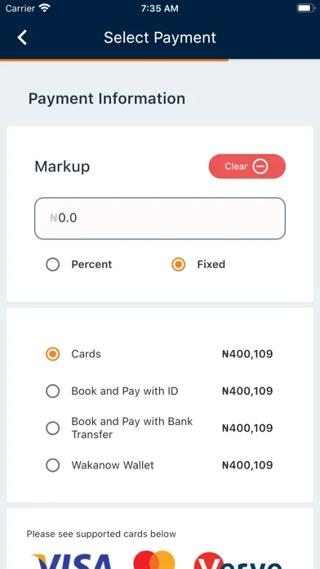The width and height of the screenshot is (320, 569).
Task: Tap the back arrow icon
Action: [22, 38]
